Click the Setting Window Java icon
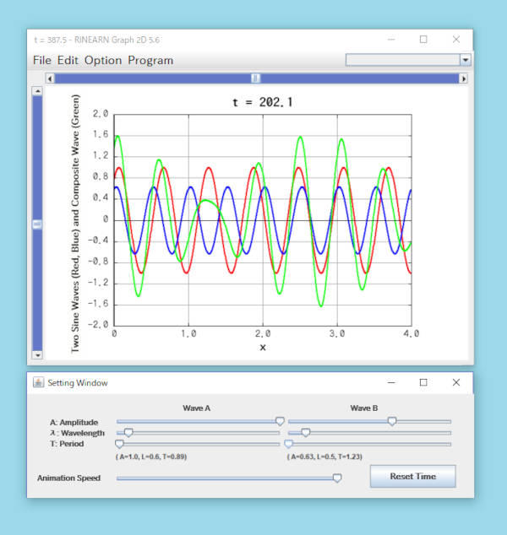The height and width of the screenshot is (535, 507). point(38,382)
